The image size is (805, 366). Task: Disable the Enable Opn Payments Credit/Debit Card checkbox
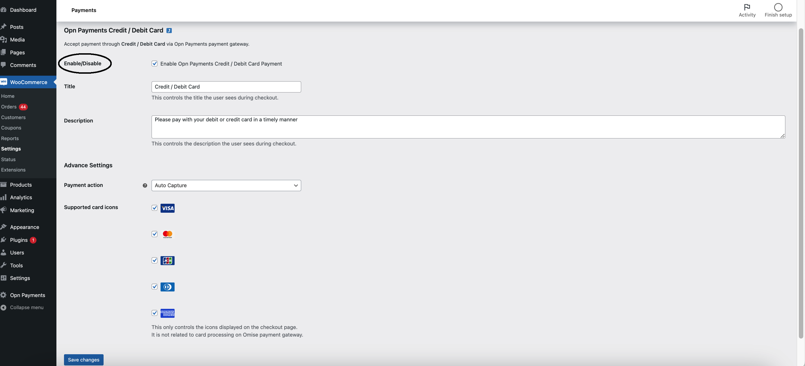pos(154,63)
